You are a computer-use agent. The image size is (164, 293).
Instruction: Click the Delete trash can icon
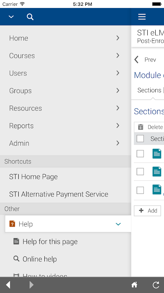pos(140,127)
